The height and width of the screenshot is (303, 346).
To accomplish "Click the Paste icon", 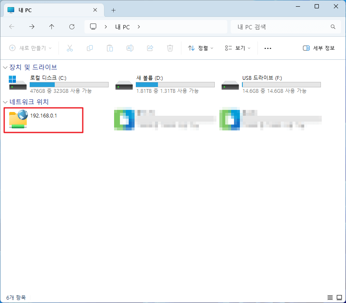I will click(x=110, y=48).
